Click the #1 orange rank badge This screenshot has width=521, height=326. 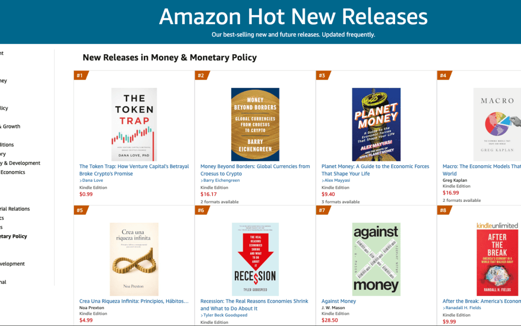pos(80,75)
